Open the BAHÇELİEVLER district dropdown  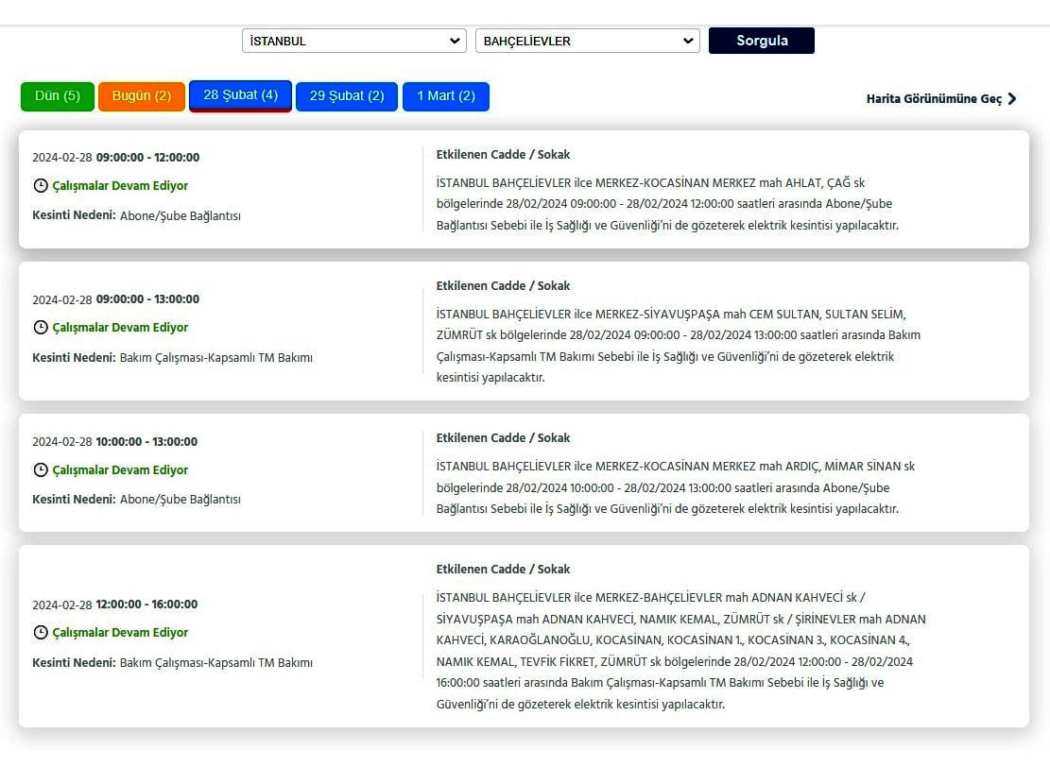click(x=587, y=41)
